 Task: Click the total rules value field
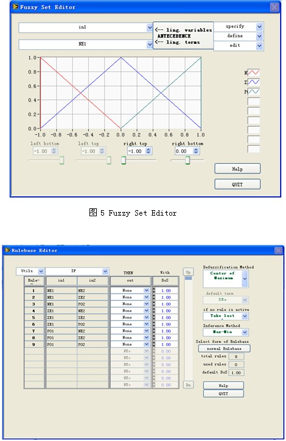(x=236, y=356)
